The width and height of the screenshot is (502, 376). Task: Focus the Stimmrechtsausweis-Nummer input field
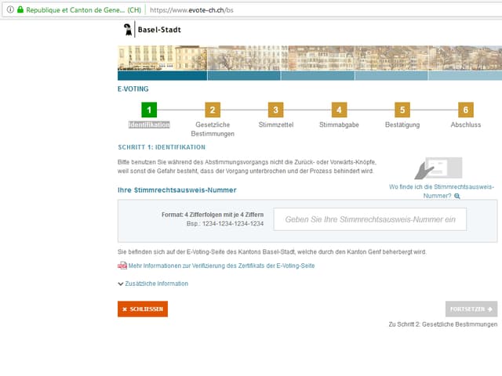click(x=370, y=219)
